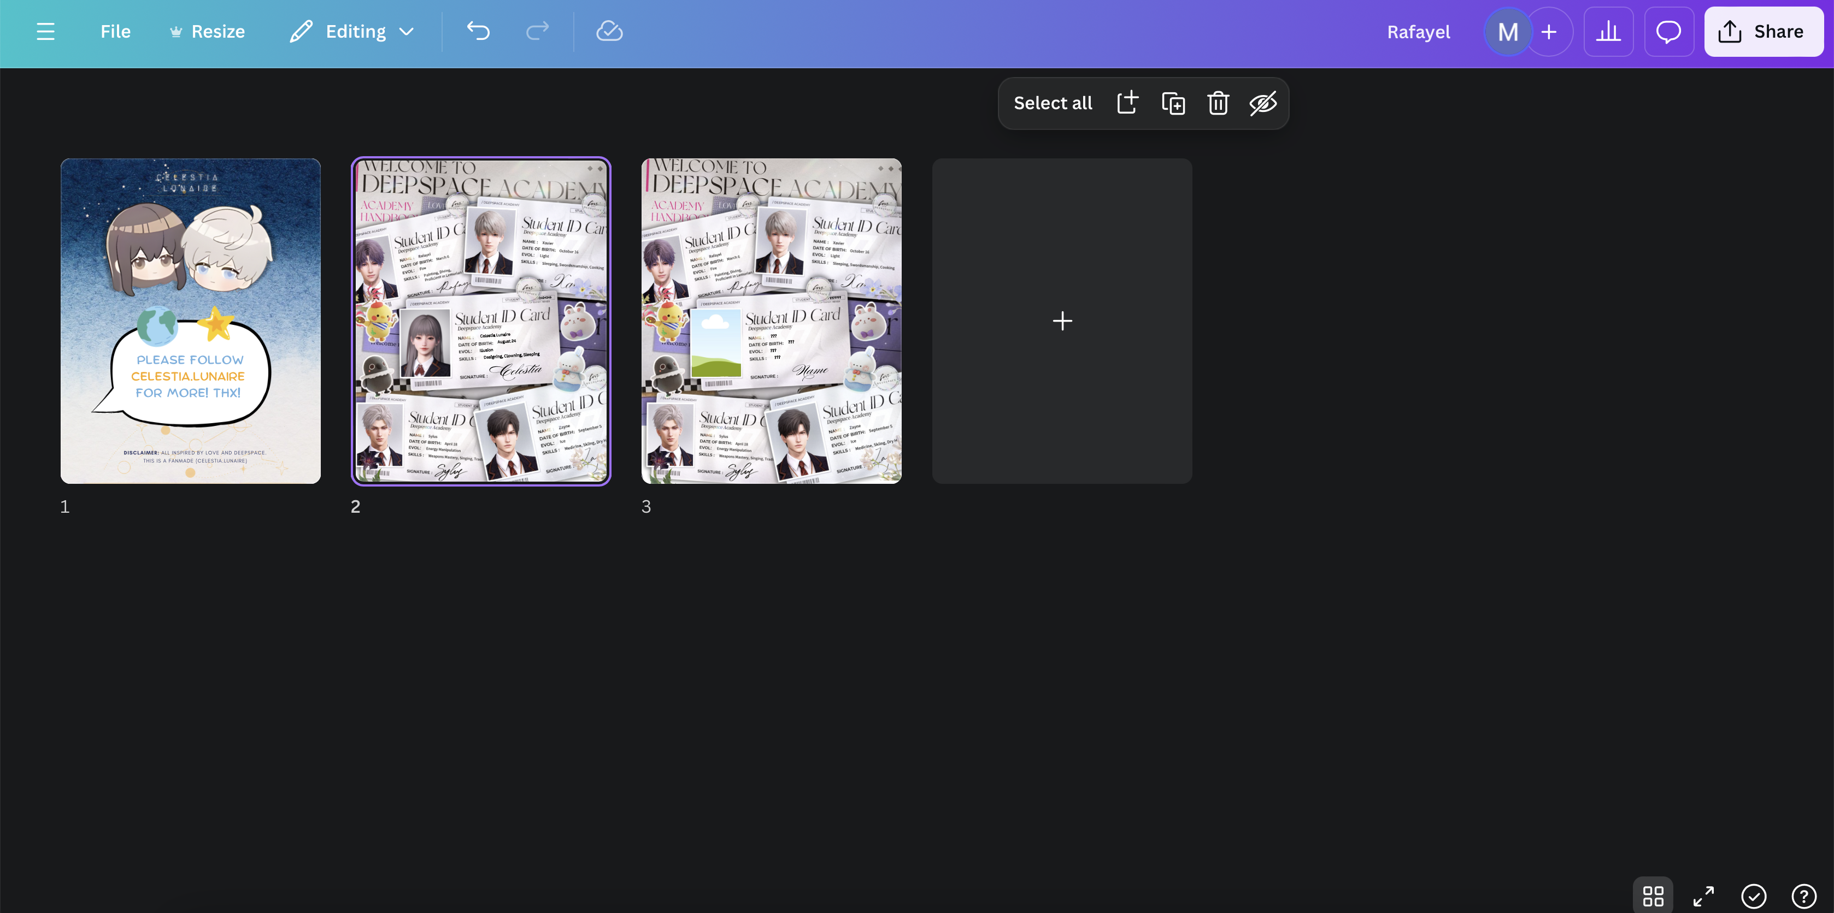Viewport: 1834px width, 913px height.
Task: Open the File menu
Action: 115,31
